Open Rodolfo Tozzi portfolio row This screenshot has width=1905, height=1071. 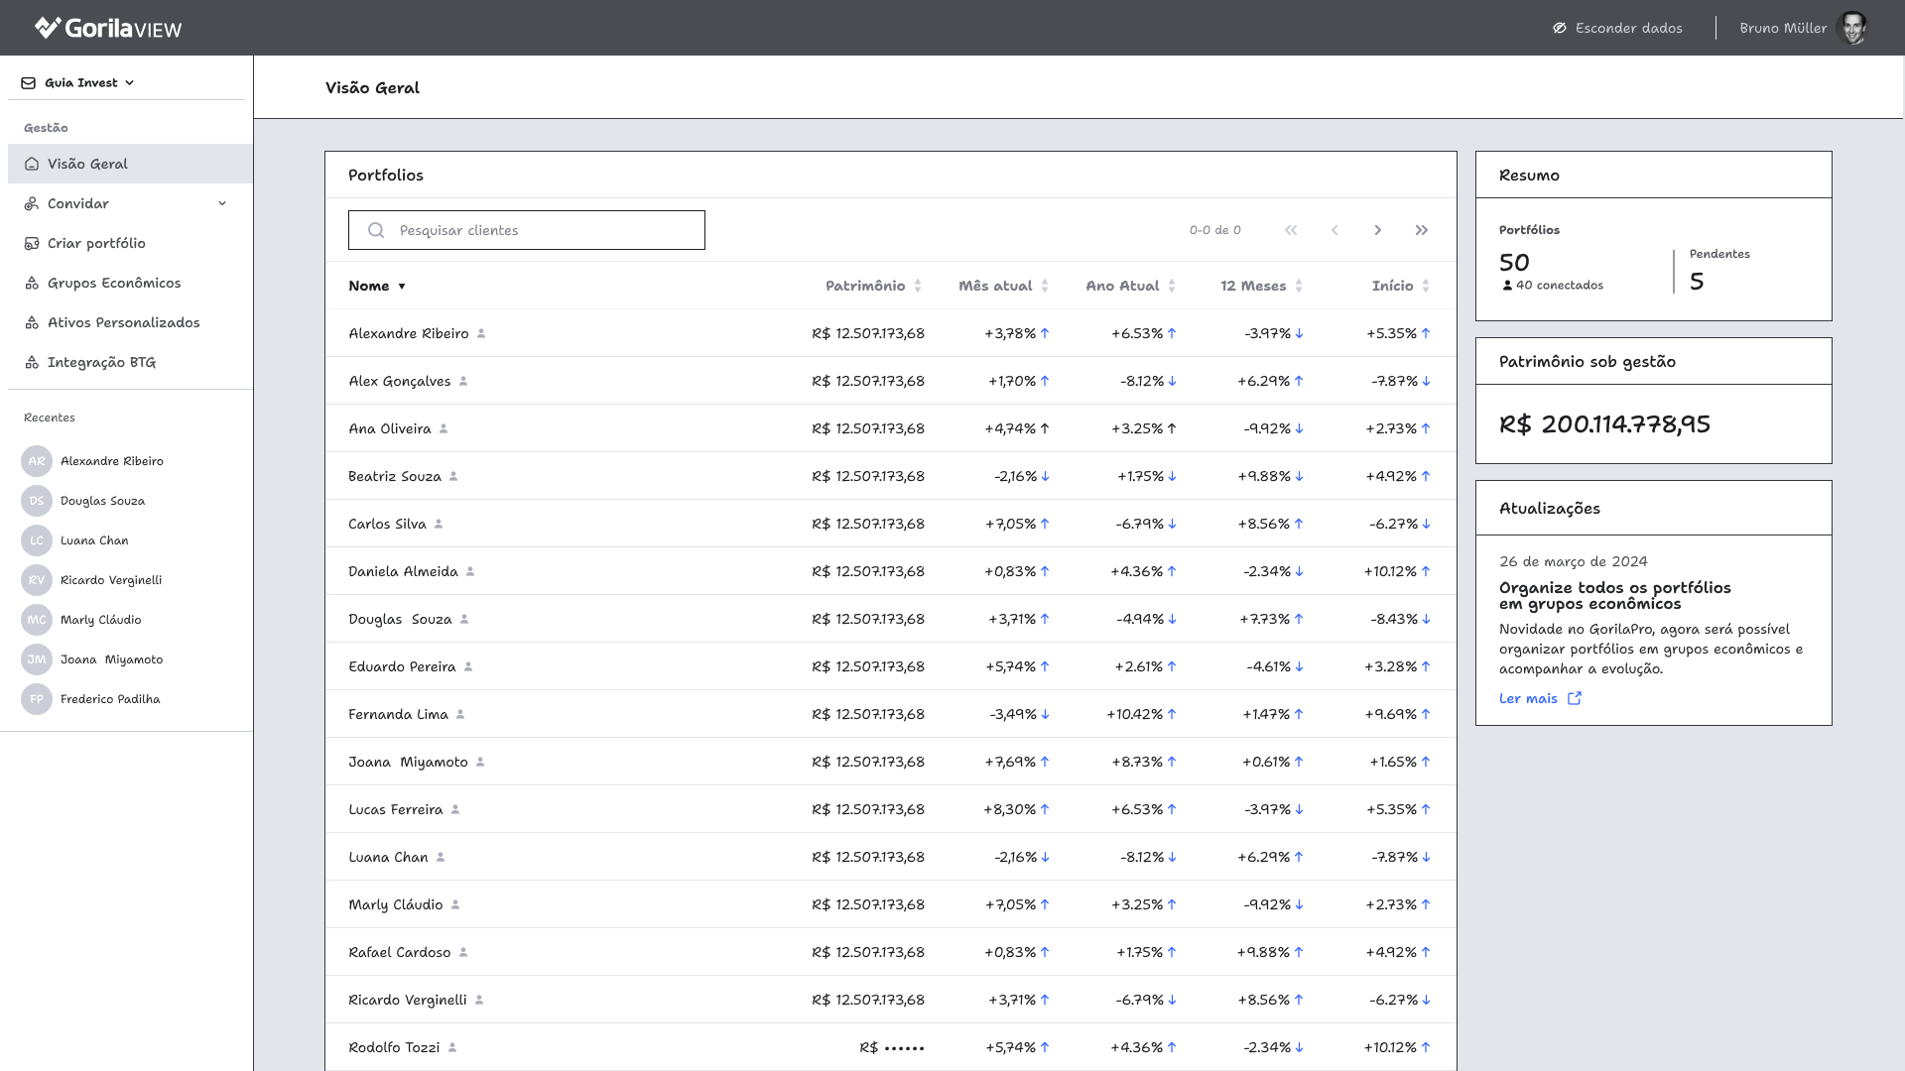(891, 1047)
